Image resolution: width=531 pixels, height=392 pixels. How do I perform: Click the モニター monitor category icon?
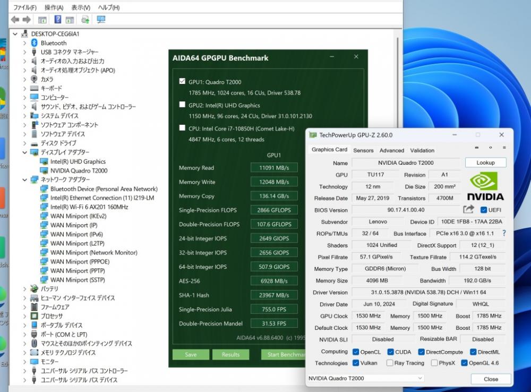(x=34, y=362)
